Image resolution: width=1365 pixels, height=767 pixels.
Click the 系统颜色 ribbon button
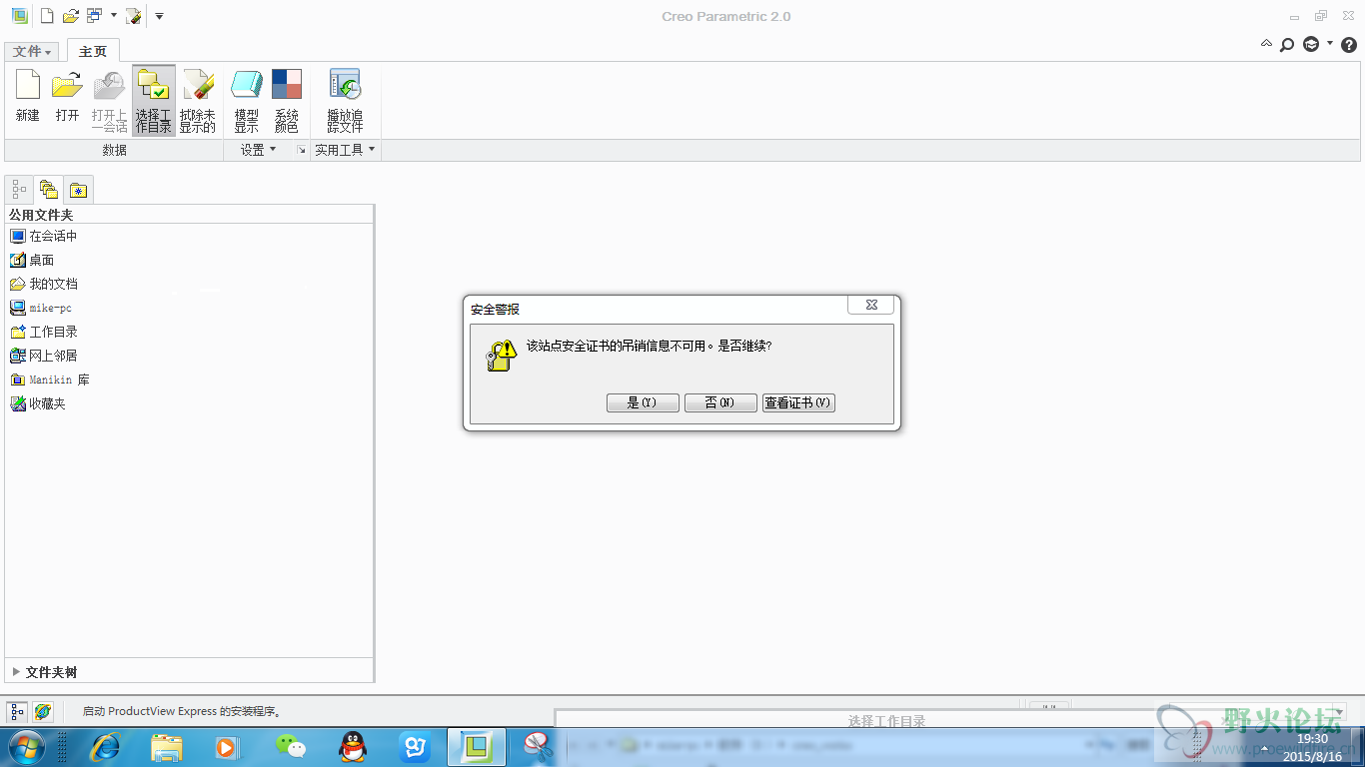(287, 100)
